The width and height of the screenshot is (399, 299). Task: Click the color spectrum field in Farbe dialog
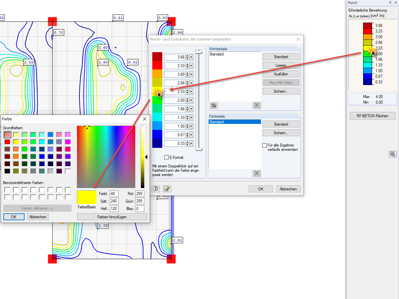tap(106, 157)
